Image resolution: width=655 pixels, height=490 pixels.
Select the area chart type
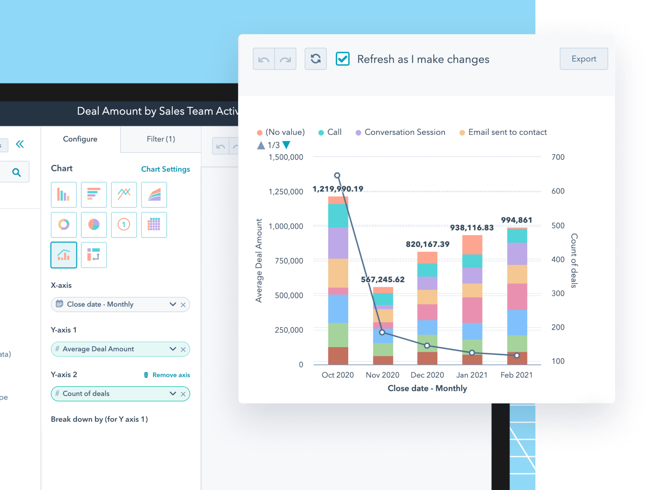click(x=154, y=194)
